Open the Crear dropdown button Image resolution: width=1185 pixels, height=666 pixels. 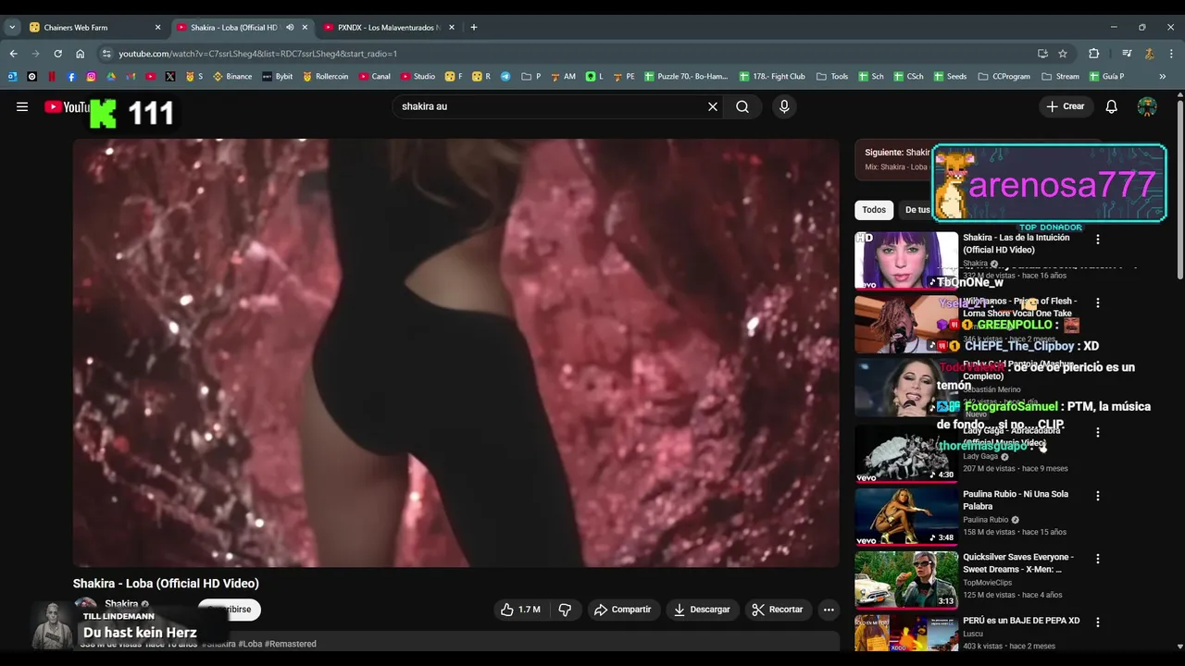click(1066, 106)
